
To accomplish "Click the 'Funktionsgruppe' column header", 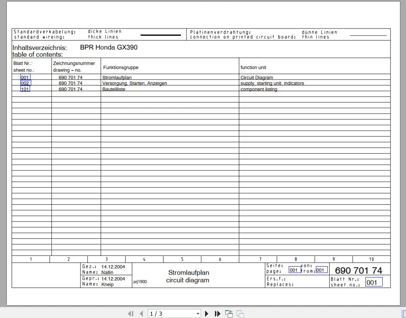I will 121,68.
